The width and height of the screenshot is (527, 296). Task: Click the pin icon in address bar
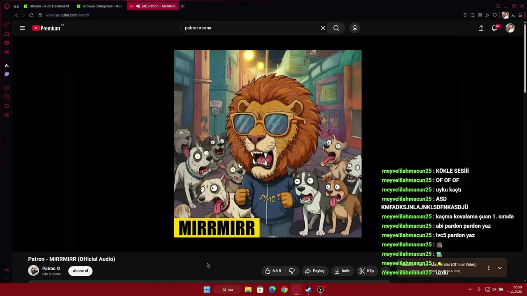click(465, 15)
